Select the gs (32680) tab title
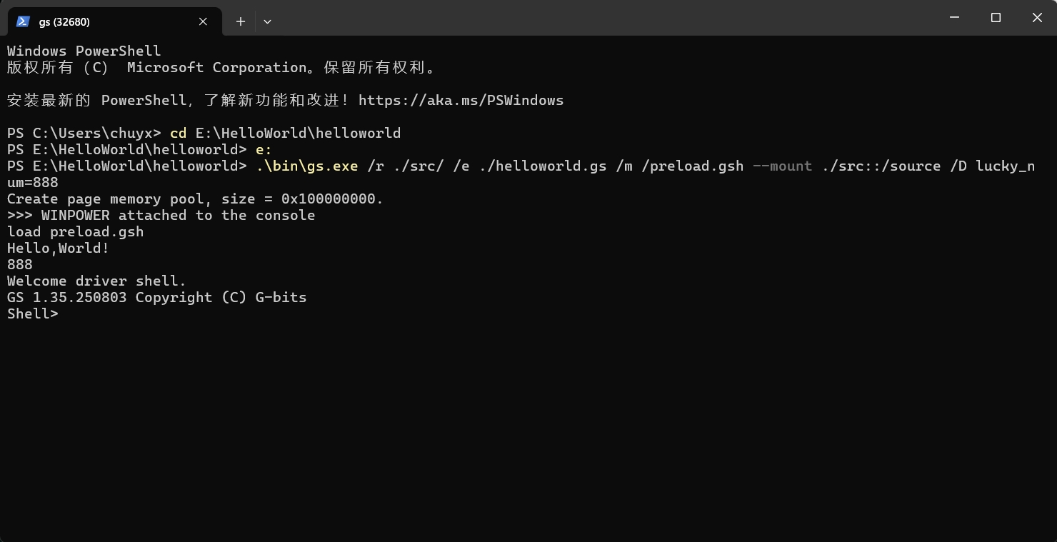Viewport: 1057px width, 542px height. (64, 21)
